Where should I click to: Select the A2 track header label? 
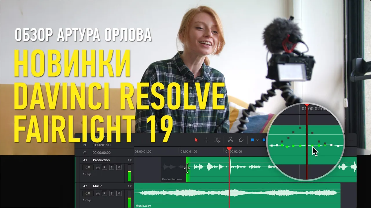click(85, 186)
